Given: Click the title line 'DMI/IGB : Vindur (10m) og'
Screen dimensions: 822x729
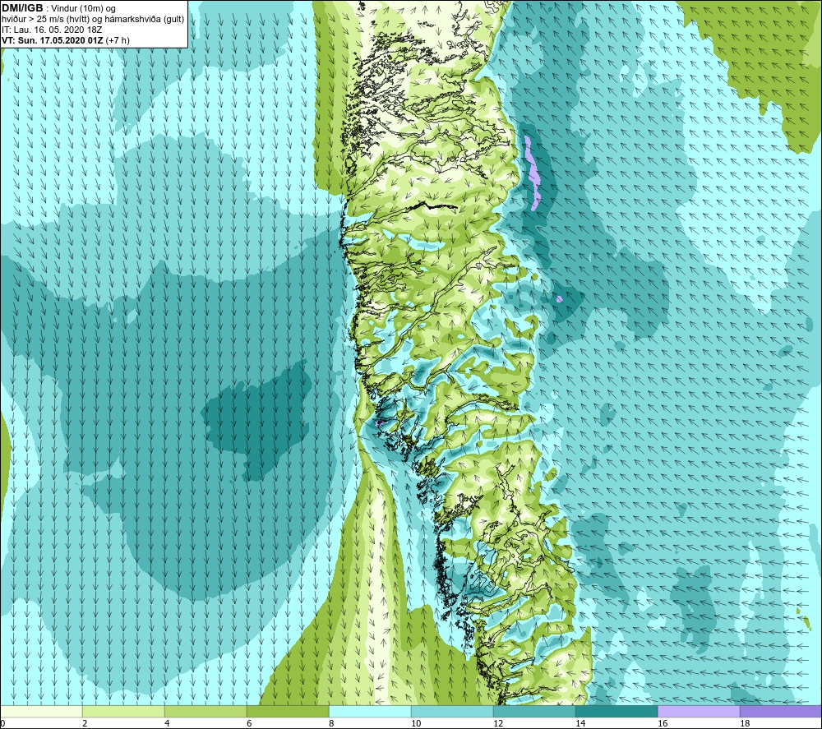Looking at the screenshot, I should (x=59, y=8).
